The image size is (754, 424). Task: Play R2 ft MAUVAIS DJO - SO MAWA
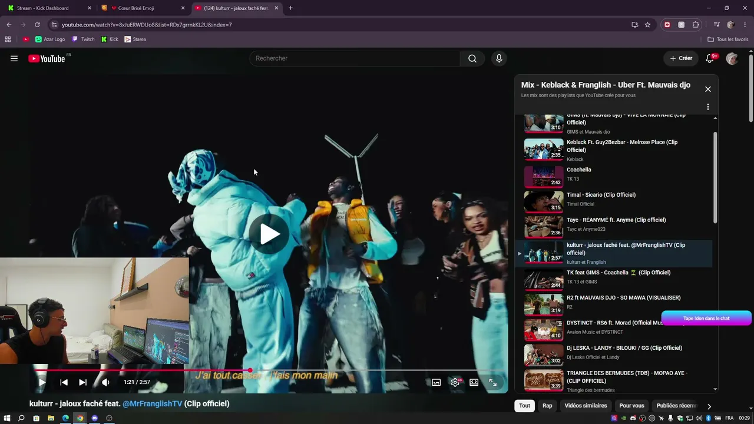614,304
